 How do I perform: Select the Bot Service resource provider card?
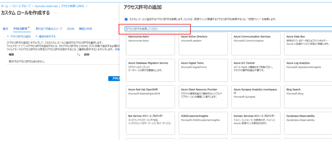(150, 123)
